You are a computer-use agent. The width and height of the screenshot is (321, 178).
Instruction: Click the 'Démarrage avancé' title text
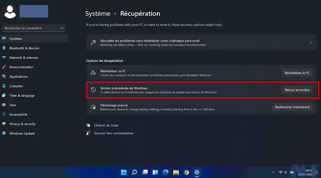click(114, 105)
